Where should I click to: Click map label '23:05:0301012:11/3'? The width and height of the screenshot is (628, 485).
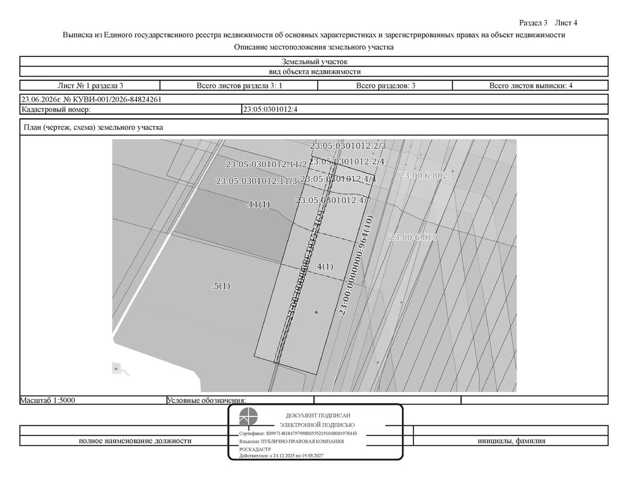pos(256,181)
